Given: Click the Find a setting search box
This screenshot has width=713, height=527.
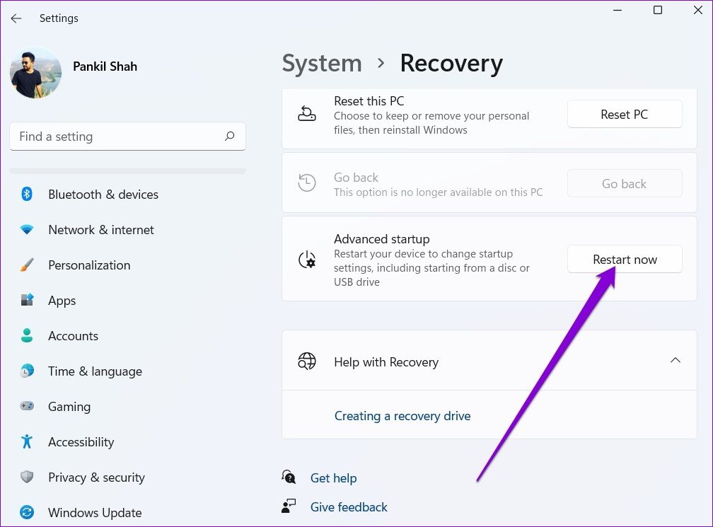Looking at the screenshot, I should pyautogui.click(x=117, y=137).
